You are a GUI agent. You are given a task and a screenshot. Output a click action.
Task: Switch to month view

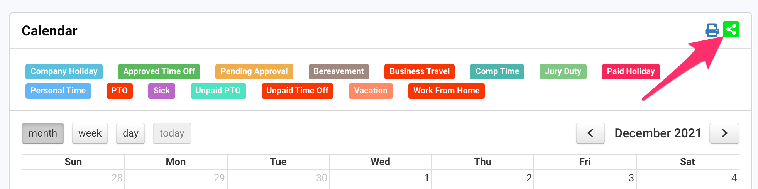43,133
